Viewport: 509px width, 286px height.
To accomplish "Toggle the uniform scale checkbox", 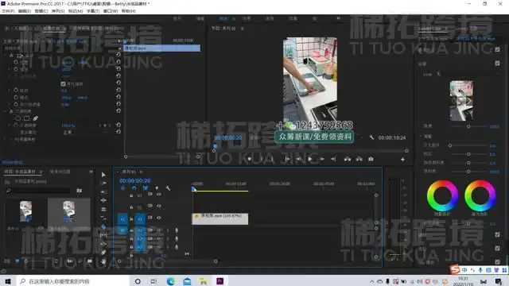I will (x=63, y=83).
